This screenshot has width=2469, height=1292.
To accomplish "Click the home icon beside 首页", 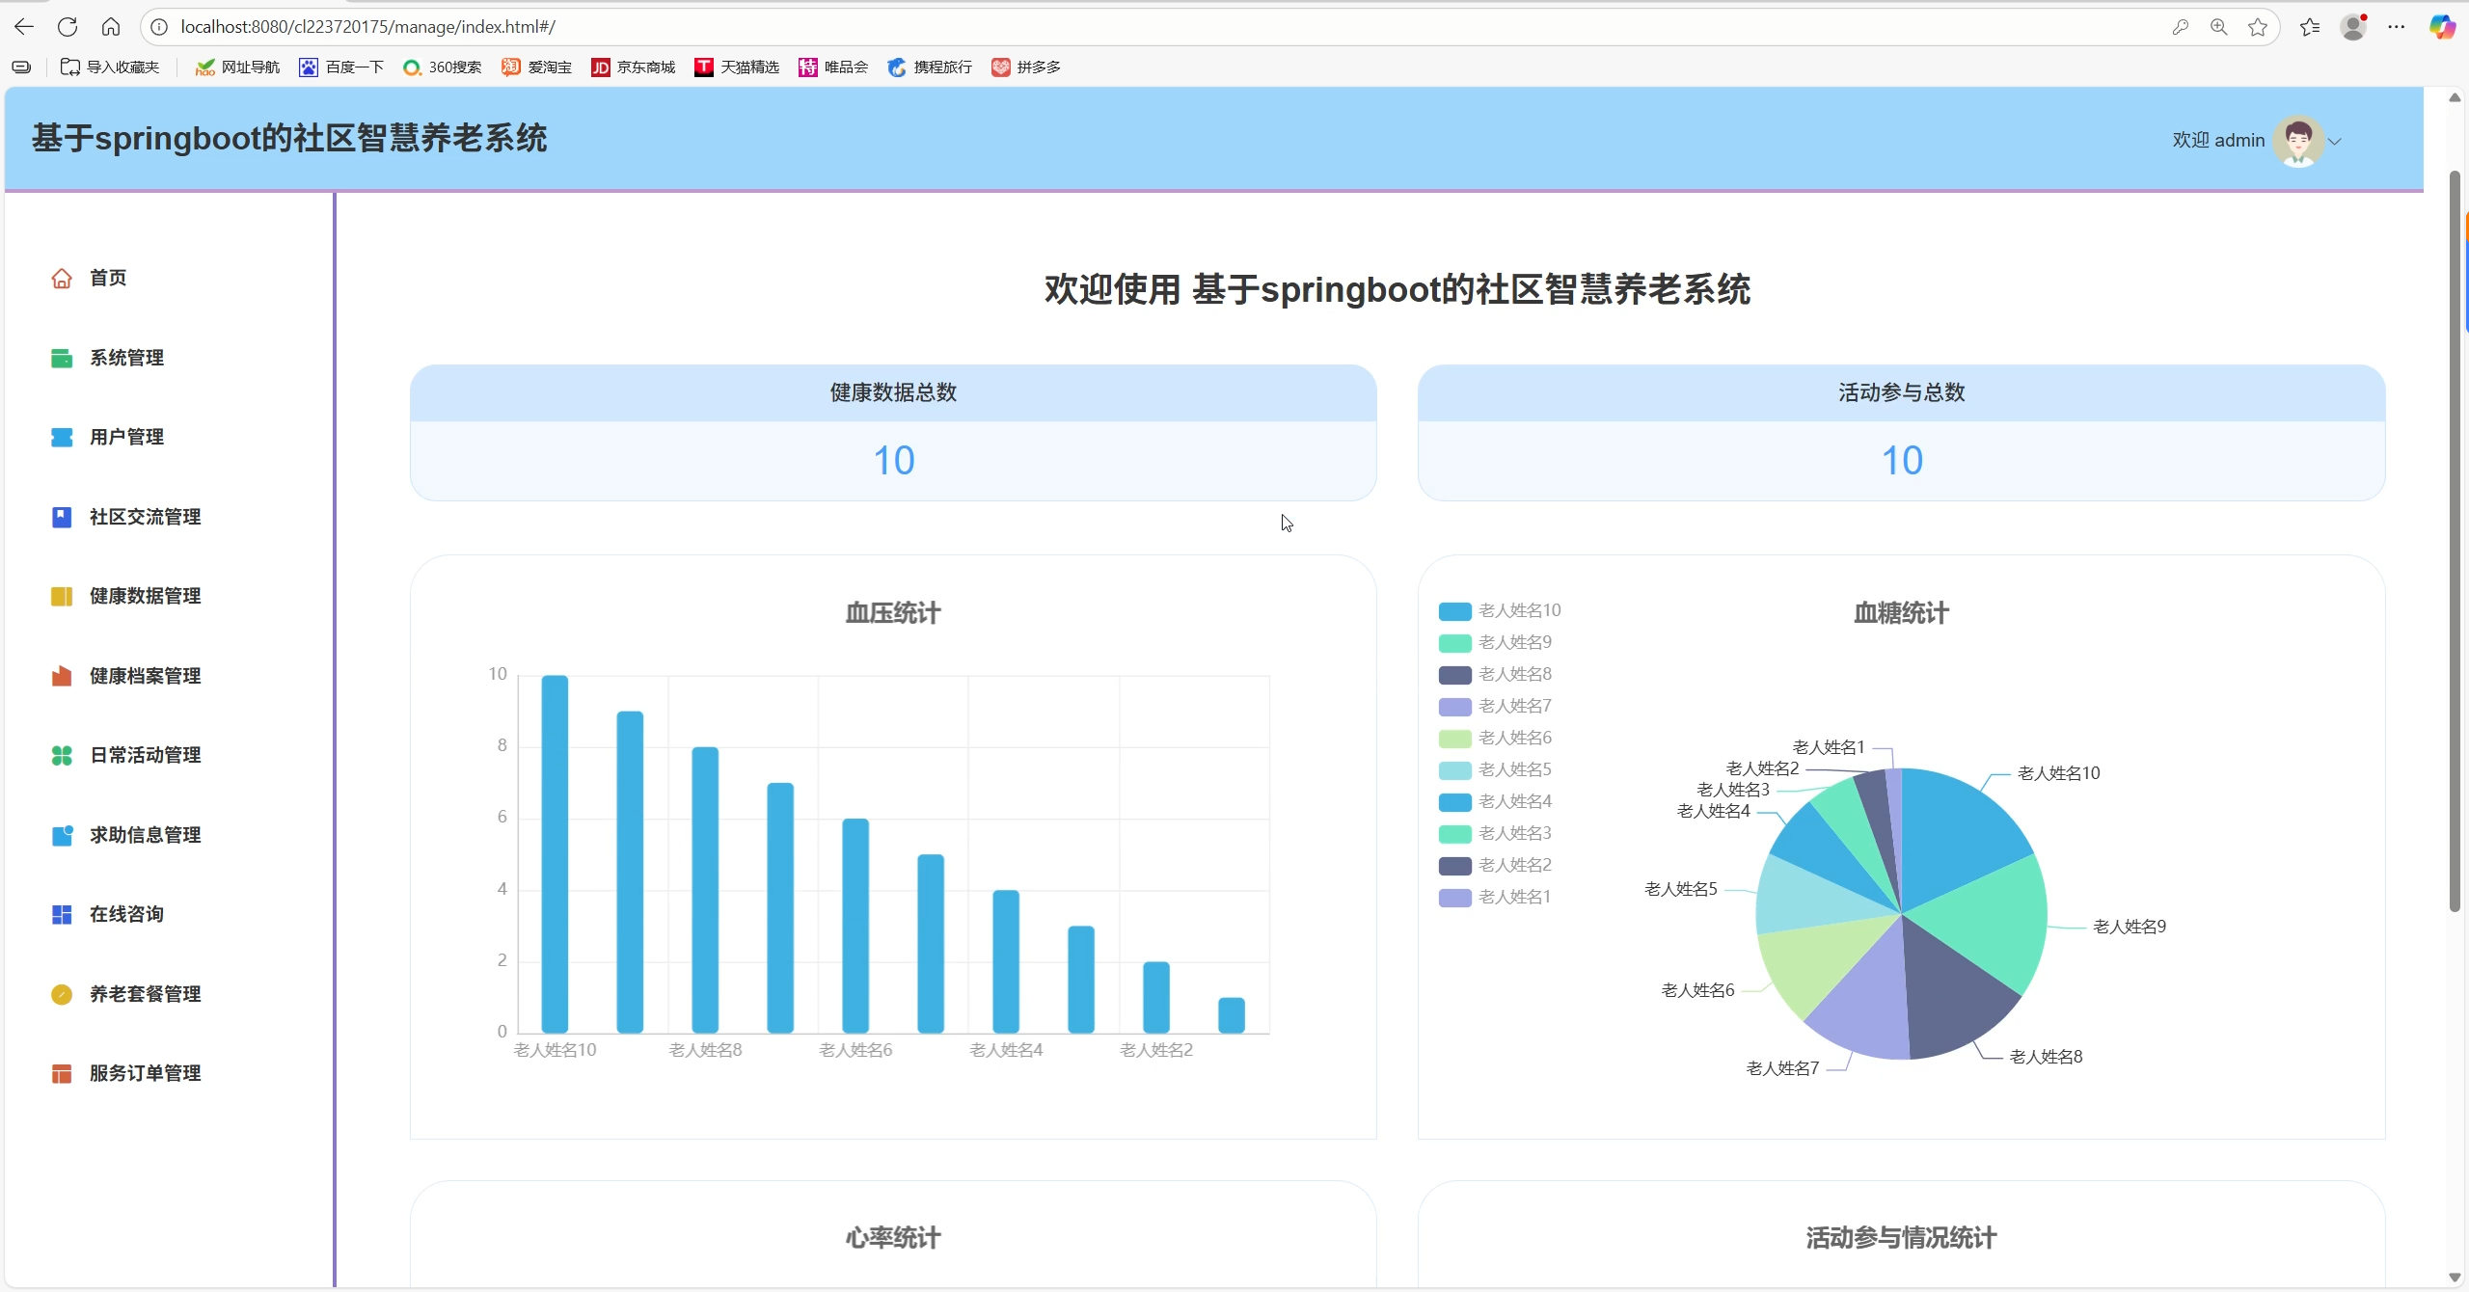I will (62, 279).
